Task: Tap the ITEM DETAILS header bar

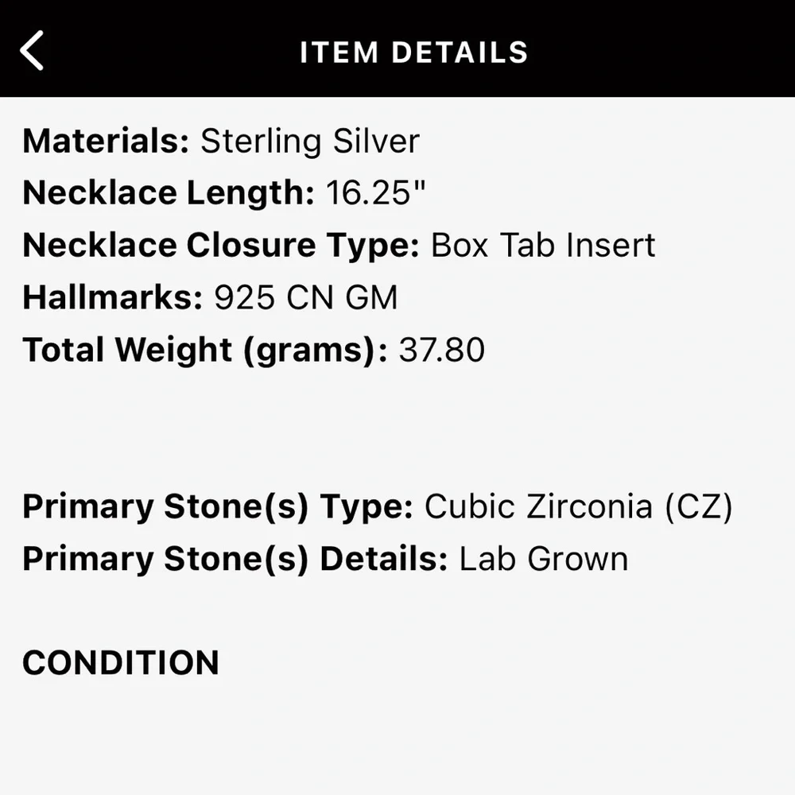Action: (413, 52)
